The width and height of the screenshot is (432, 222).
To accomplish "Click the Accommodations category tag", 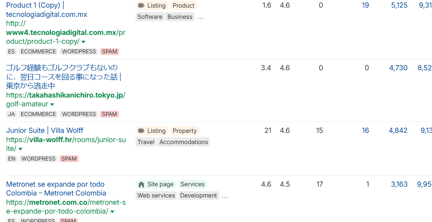I will tap(184, 142).
